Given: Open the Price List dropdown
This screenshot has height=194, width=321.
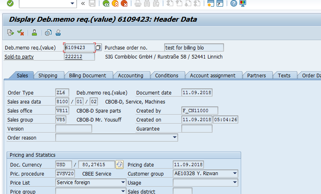Looking at the screenshot, I should pyautogui.click(x=123, y=183).
